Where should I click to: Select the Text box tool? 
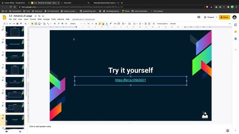tap(36, 24)
